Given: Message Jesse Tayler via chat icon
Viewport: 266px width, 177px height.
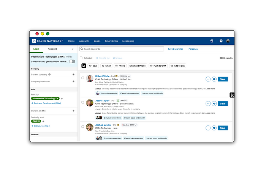Looking at the screenshot, I should point(214,103).
